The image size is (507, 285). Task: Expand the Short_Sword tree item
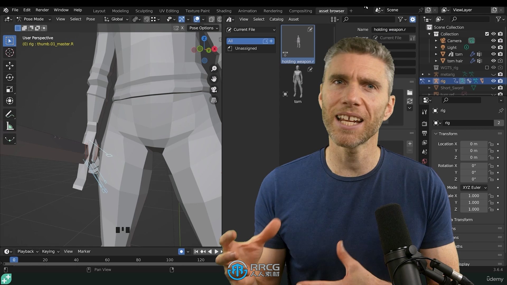pos(429,88)
